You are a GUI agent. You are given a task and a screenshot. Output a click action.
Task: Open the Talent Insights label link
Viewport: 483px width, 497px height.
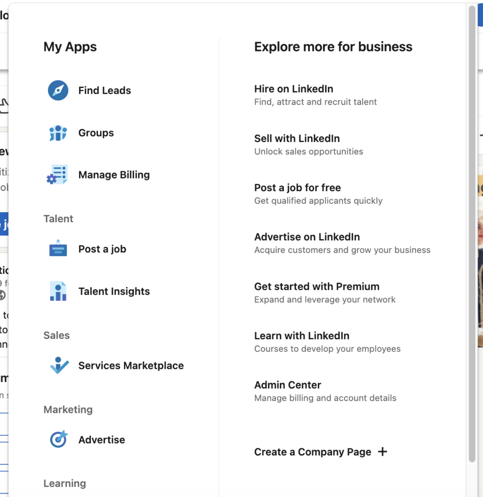click(x=114, y=291)
